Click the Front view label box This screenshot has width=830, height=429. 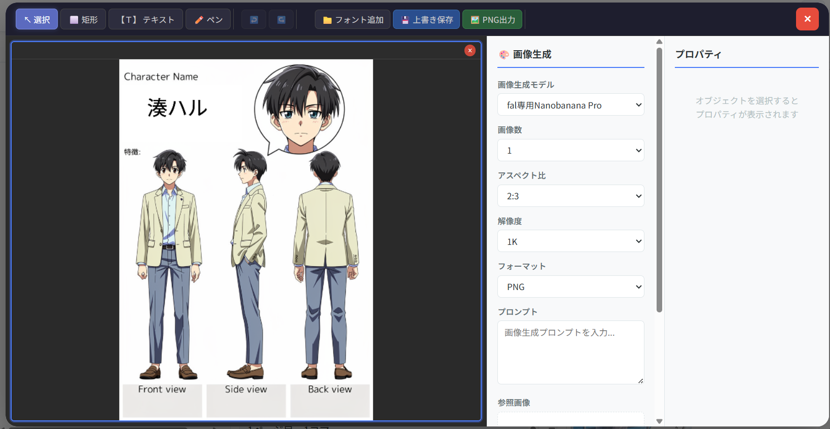pyautogui.click(x=162, y=400)
